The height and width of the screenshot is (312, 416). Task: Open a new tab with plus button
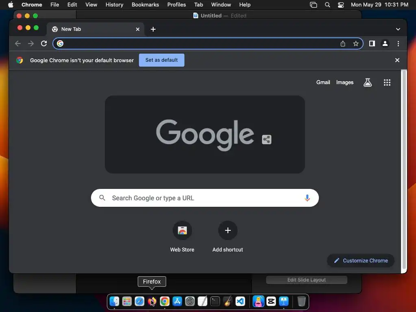[153, 29]
